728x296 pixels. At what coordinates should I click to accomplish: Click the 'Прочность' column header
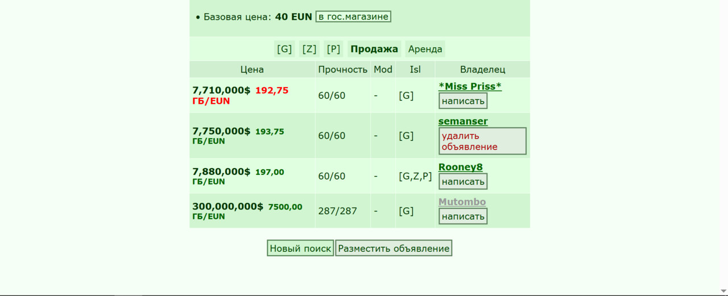click(343, 69)
